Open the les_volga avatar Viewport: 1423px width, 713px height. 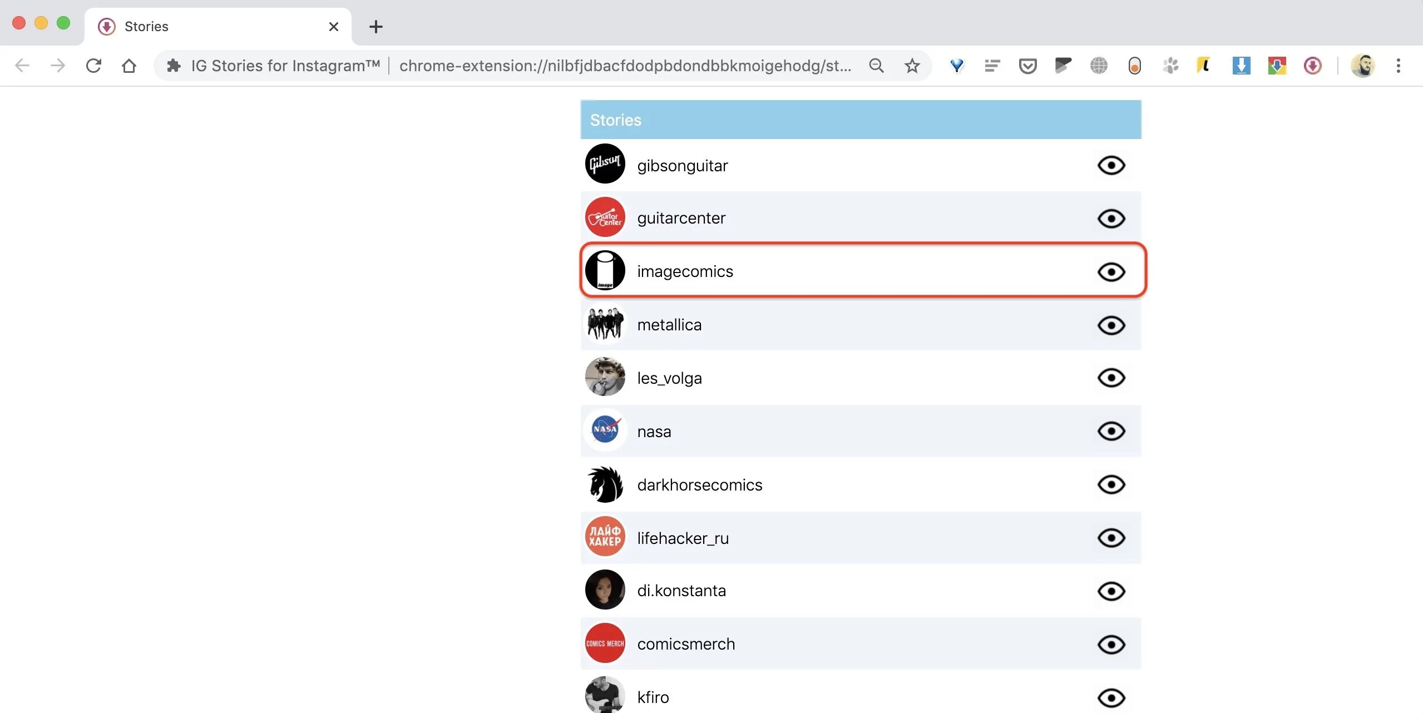tap(605, 377)
